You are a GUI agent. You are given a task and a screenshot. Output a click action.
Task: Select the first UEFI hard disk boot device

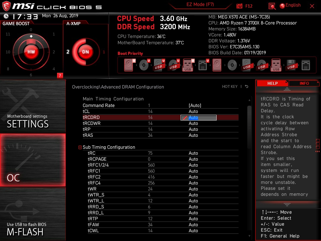click(130, 65)
